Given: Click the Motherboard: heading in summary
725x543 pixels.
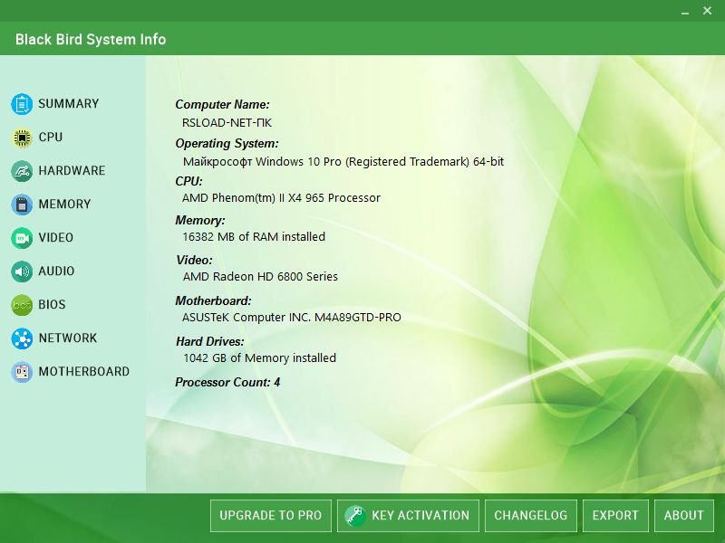Looking at the screenshot, I should tap(213, 301).
